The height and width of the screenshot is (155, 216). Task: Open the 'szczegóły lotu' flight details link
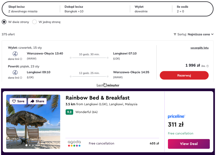coord(200,48)
